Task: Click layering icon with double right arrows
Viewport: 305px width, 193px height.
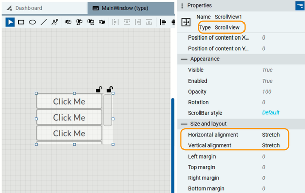Action: [90, 22]
